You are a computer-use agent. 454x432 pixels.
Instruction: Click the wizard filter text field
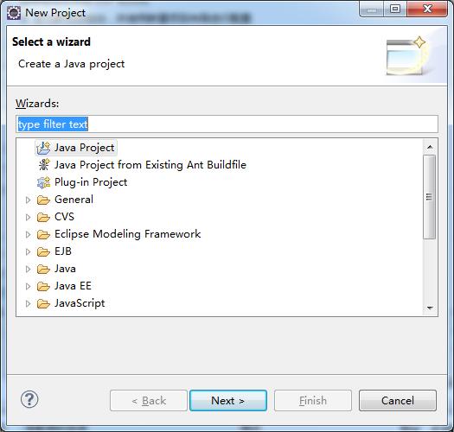(x=227, y=124)
